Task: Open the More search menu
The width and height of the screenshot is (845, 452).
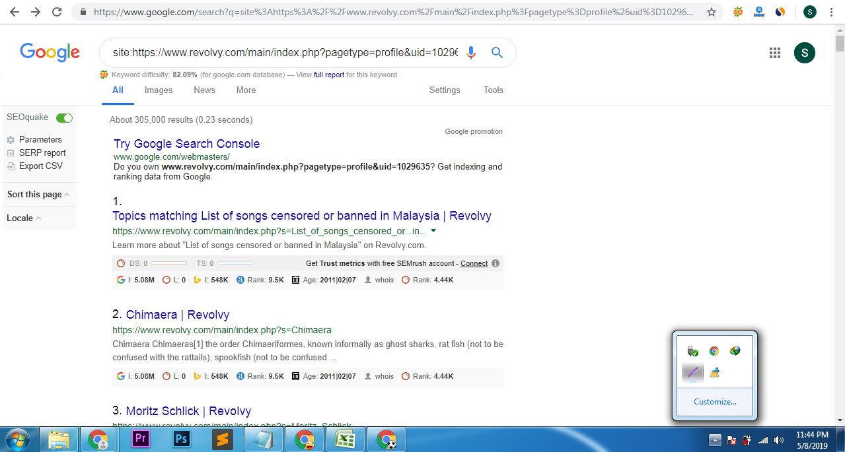Action: click(x=246, y=90)
